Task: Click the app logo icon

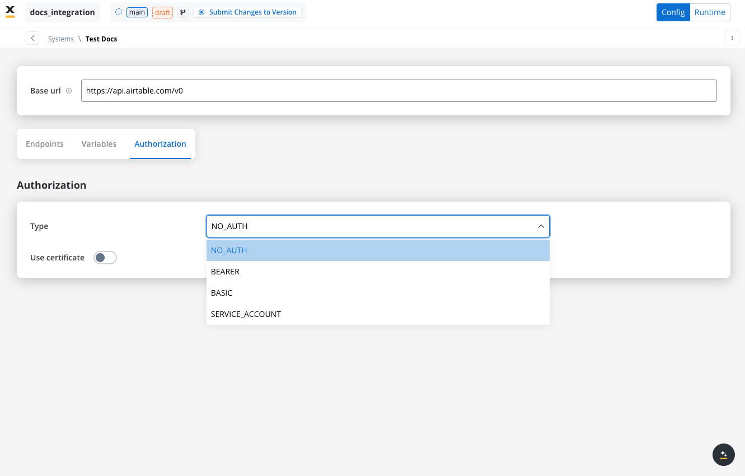Action: click(x=10, y=12)
